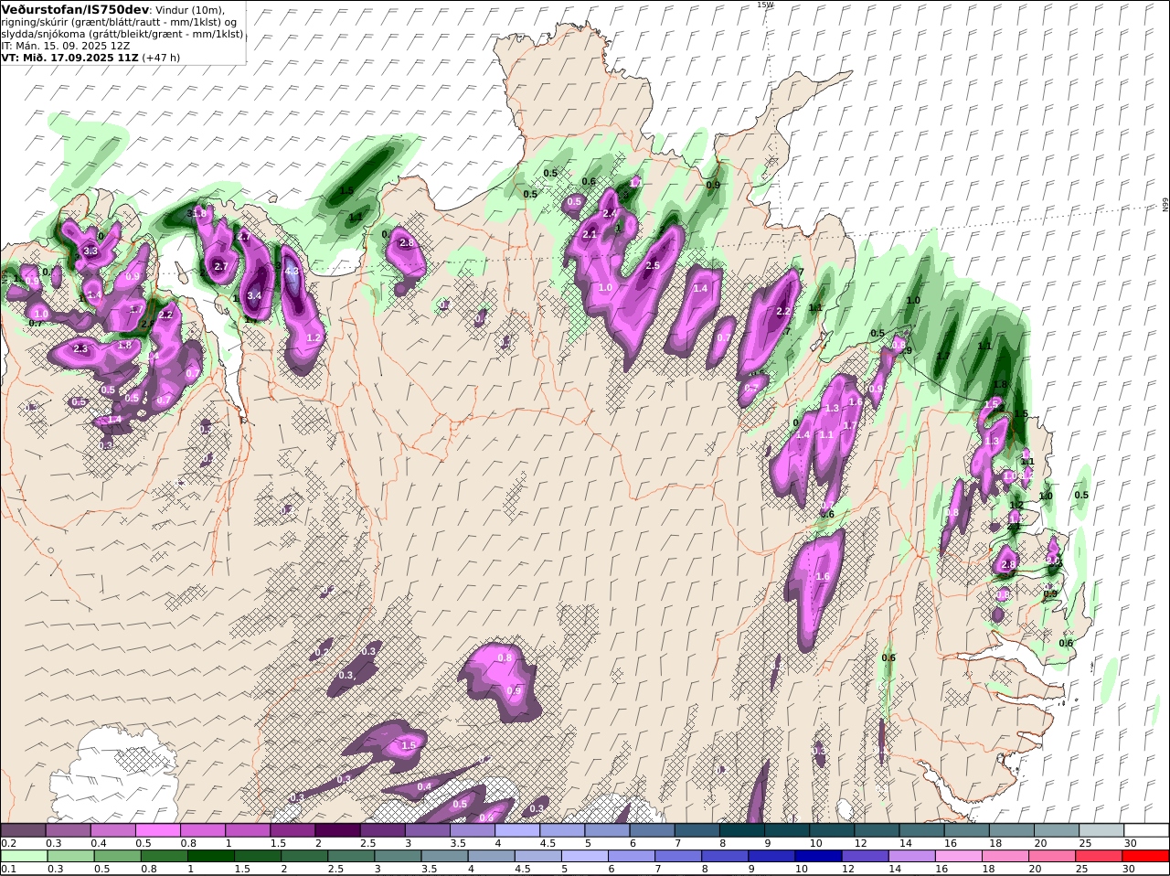Click the '20' label in the rain legend row
Image resolution: width=1170 pixels, height=876 pixels.
tap(1035, 869)
